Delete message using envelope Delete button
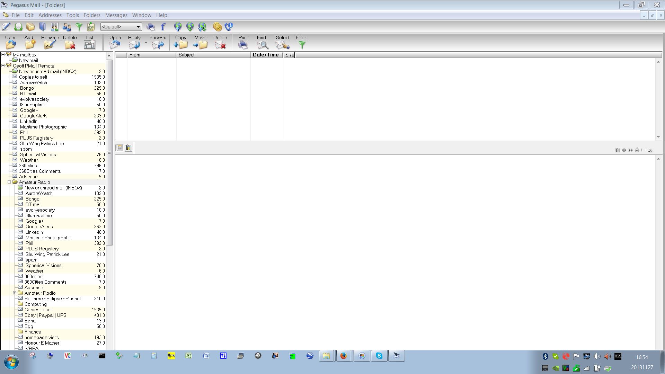665x374 pixels. [220, 42]
